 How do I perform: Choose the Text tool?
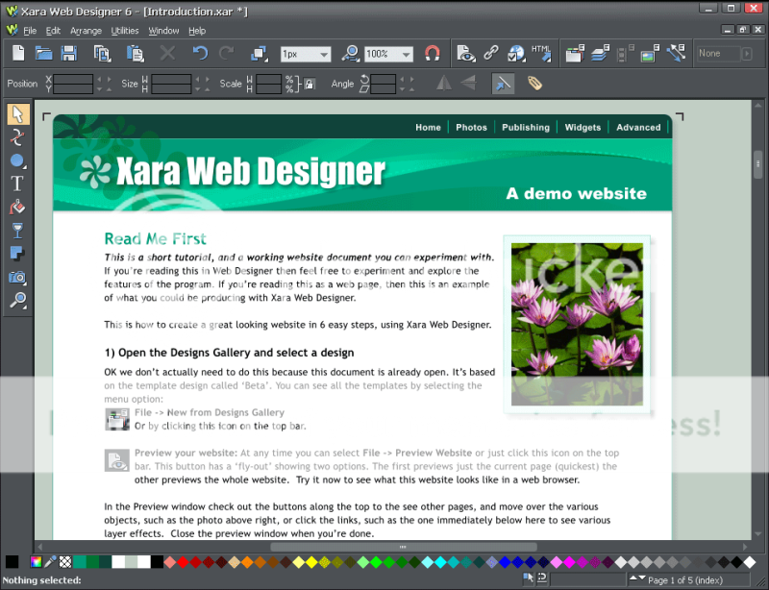coord(17,184)
